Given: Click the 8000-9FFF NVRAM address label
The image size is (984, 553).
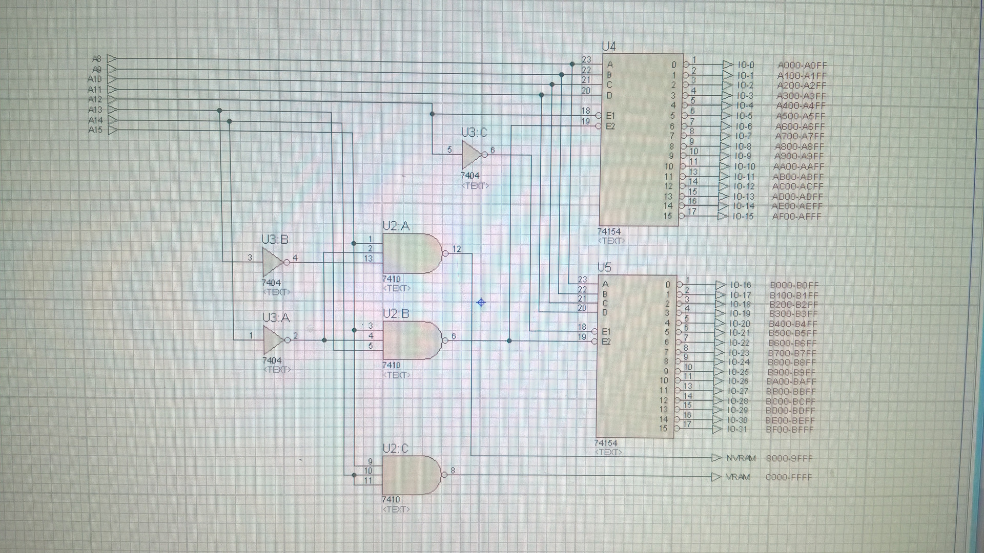Looking at the screenshot, I should coord(789,458).
